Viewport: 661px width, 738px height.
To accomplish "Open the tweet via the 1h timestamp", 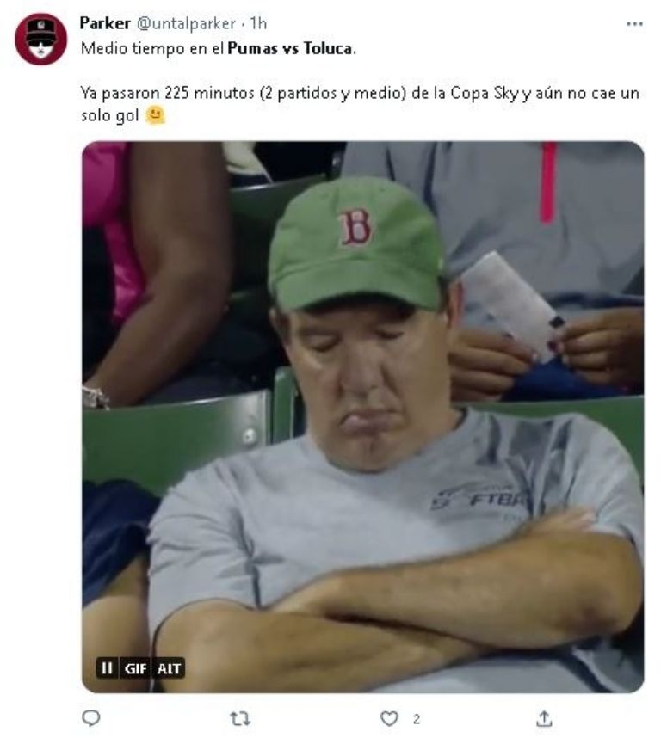I will 258,23.
